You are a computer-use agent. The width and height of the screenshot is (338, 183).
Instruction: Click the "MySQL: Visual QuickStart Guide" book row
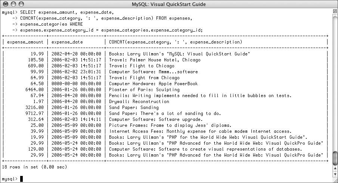(x=179, y=54)
